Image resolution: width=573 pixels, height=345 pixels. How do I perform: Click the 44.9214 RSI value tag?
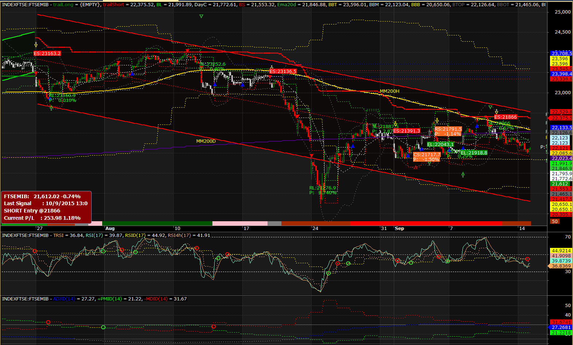coord(561,251)
